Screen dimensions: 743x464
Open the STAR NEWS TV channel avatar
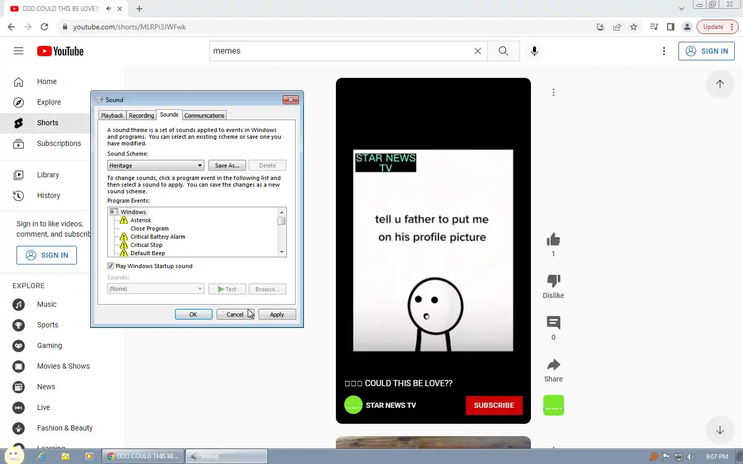[x=353, y=405]
